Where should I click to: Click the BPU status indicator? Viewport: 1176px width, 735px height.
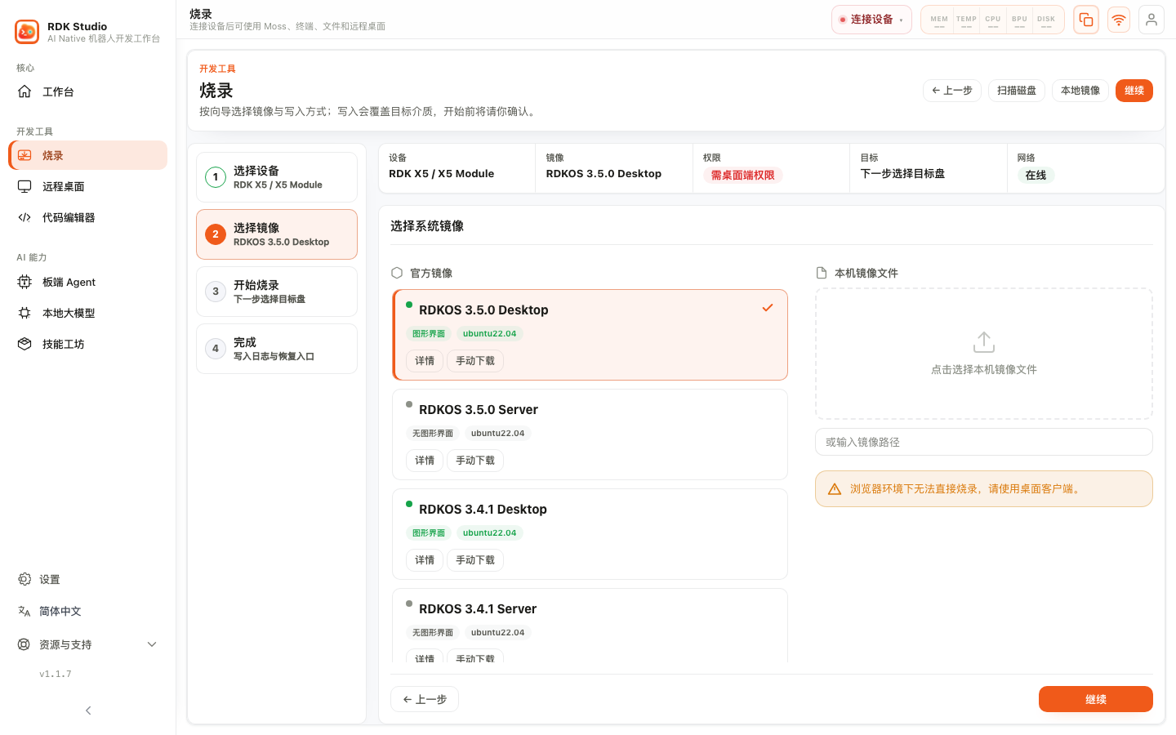point(1019,20)
